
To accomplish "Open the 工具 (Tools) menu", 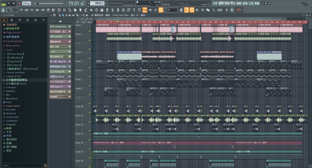I will click(x=251, y=3).
